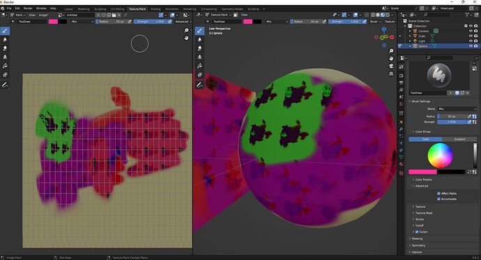Select the Soften tool in image editor toolbar
Viewport: 481px width, 260px height.
[5, 40]
